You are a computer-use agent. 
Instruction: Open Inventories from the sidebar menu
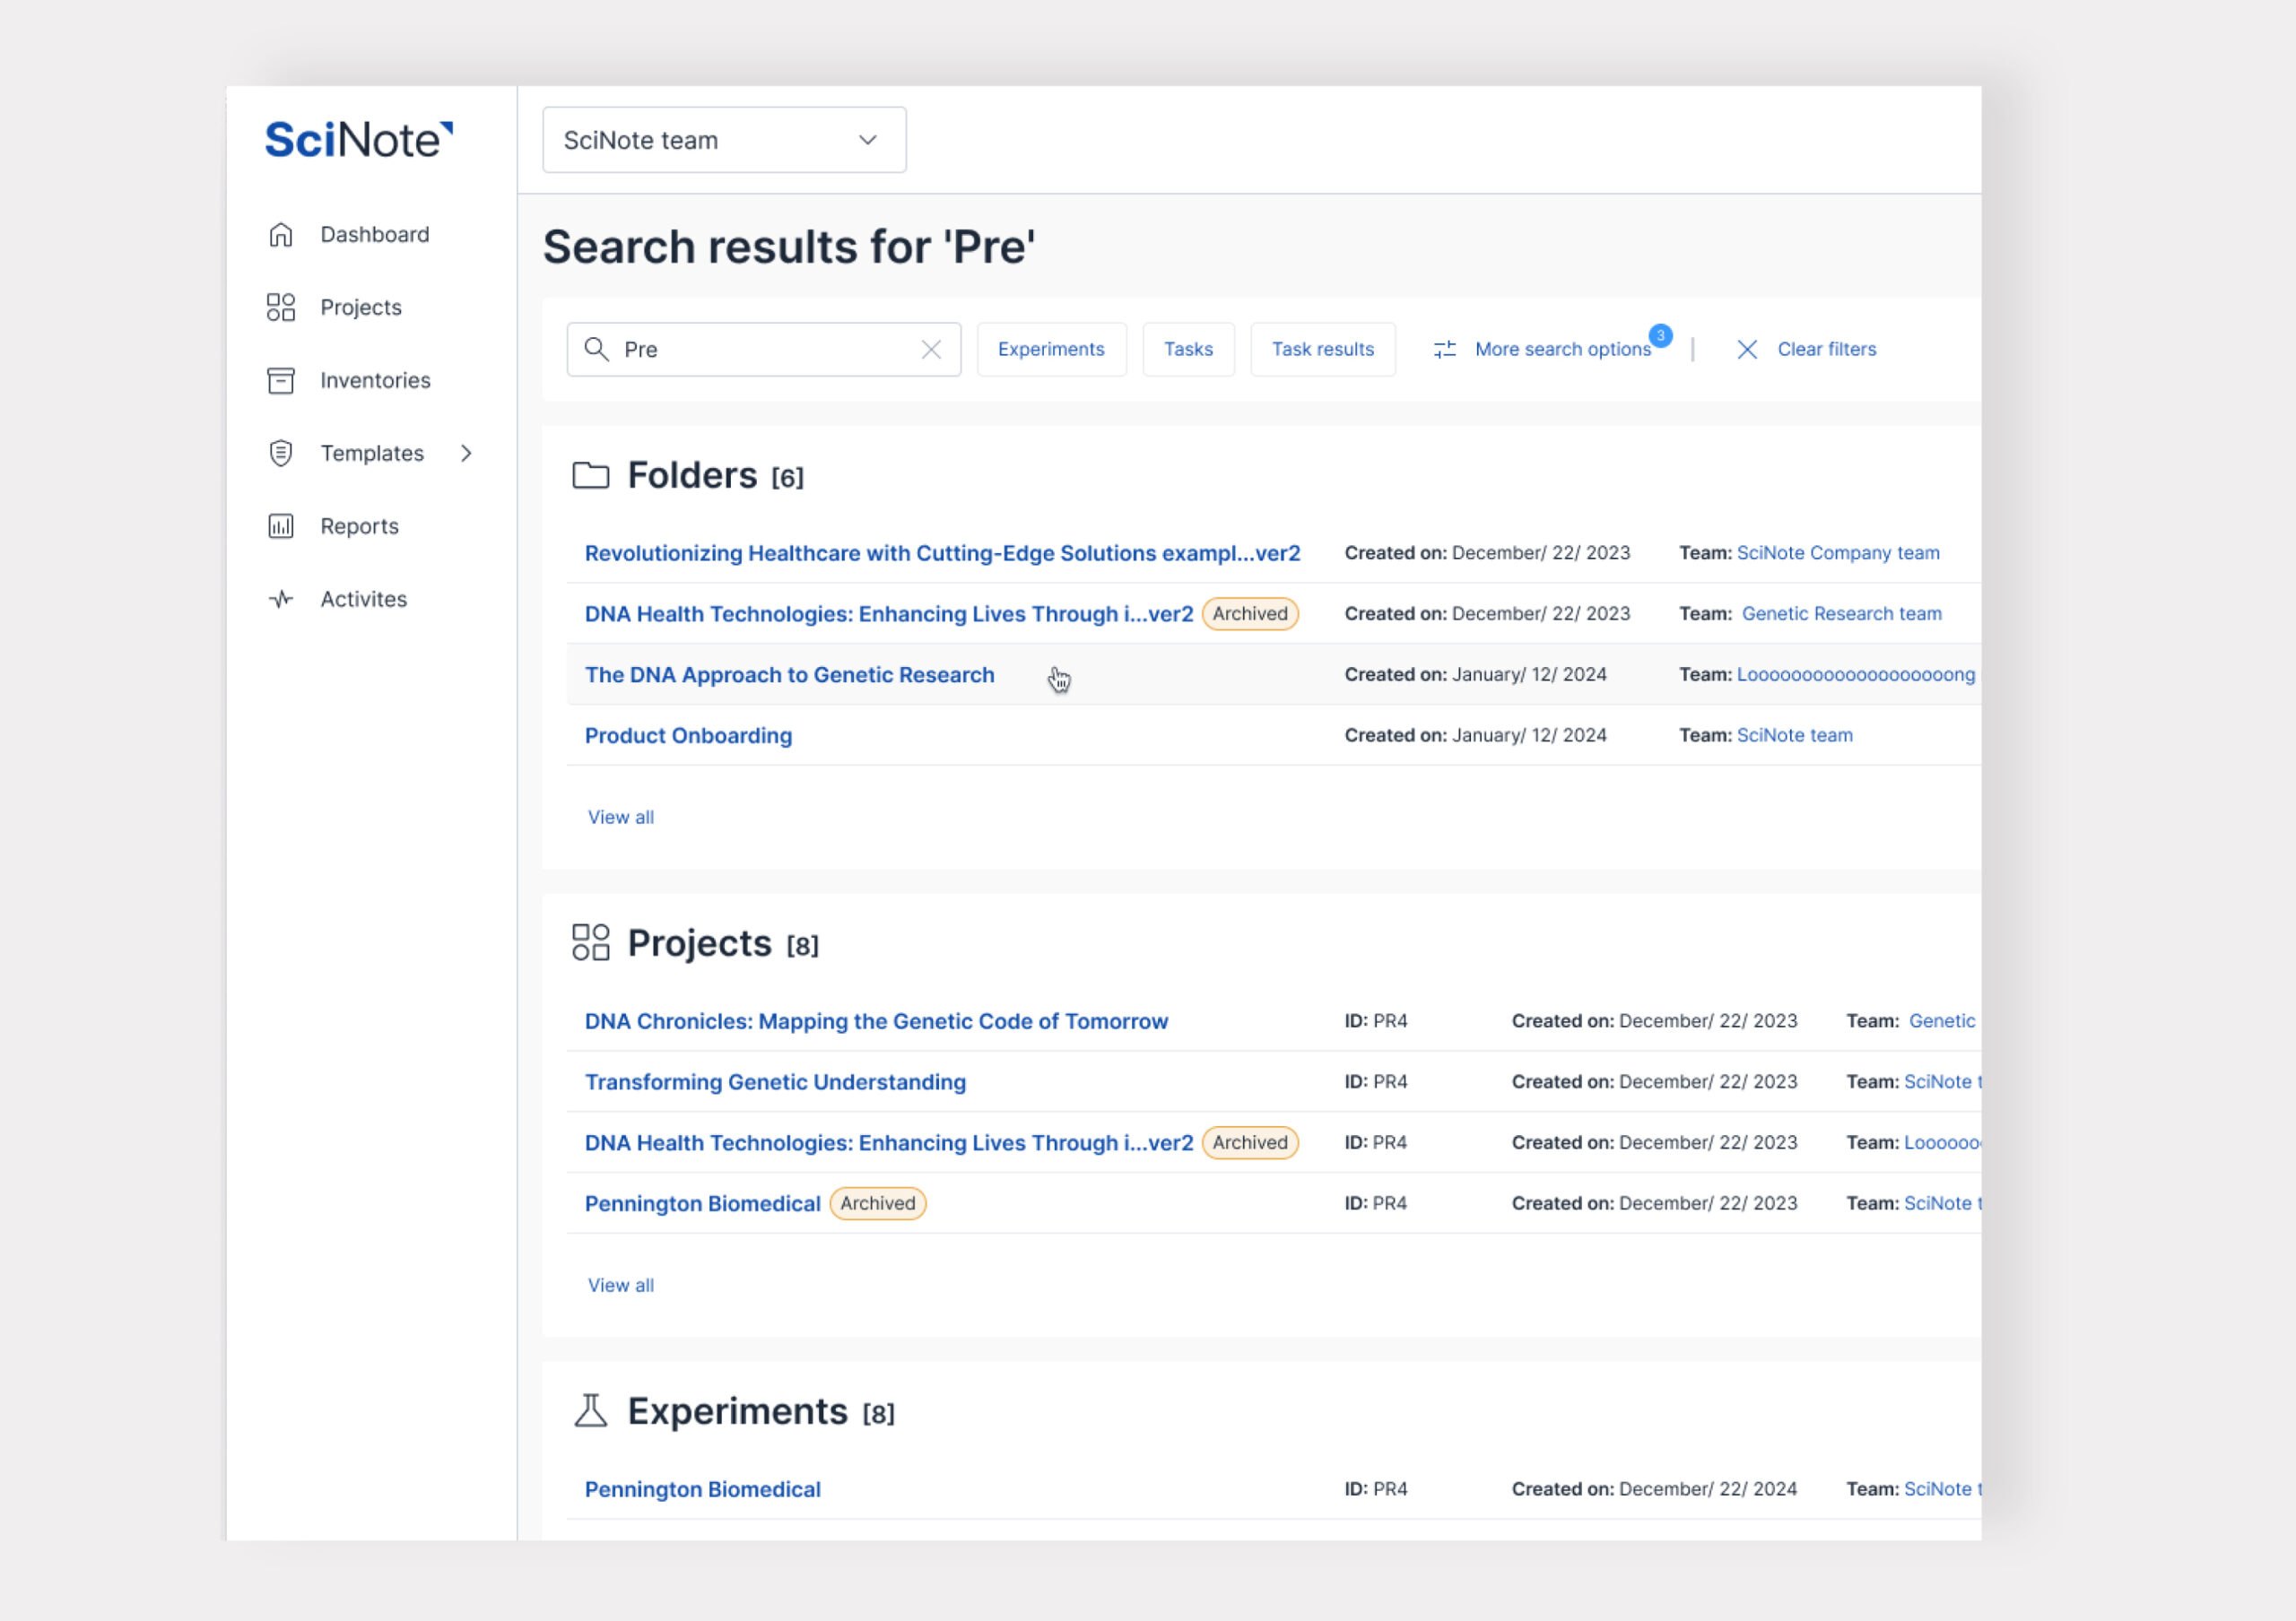point(375,380)
